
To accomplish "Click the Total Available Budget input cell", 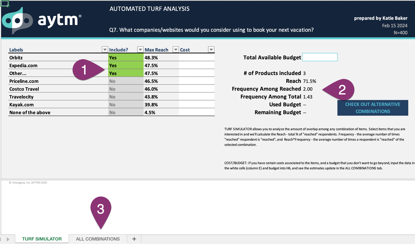I will coord(320,57).
